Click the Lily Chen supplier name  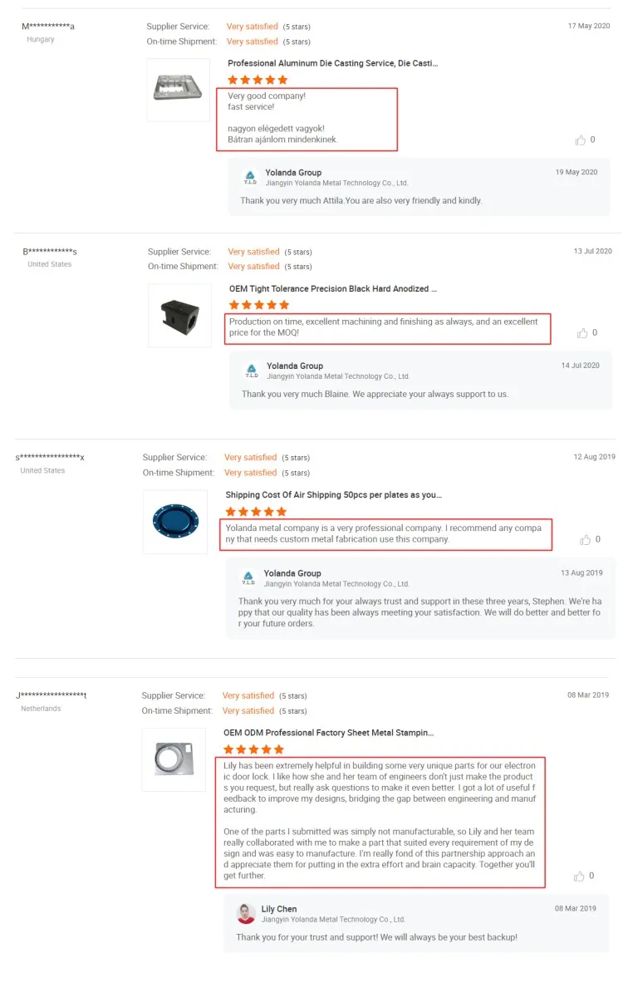pos(279,909)
